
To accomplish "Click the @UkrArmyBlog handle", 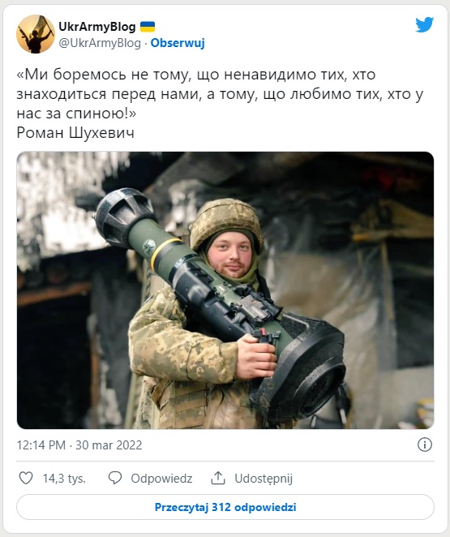I will click(100, 43).
